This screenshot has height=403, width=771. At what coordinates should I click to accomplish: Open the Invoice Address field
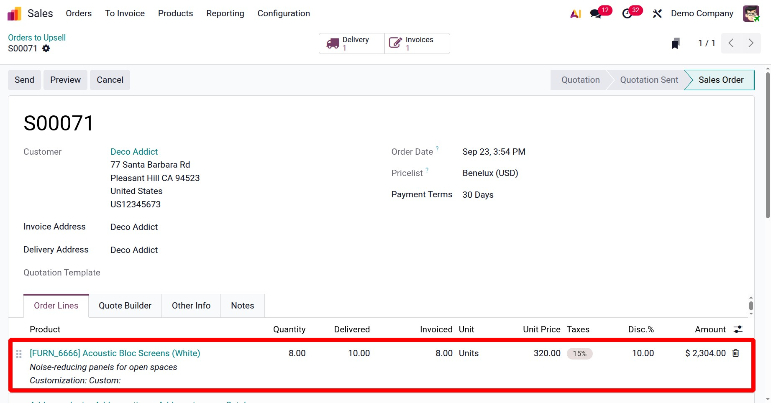click(x=134, y=227)
